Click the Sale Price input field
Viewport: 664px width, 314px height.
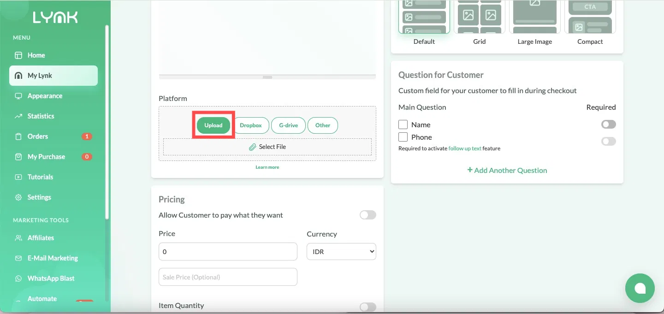[228, 277]
